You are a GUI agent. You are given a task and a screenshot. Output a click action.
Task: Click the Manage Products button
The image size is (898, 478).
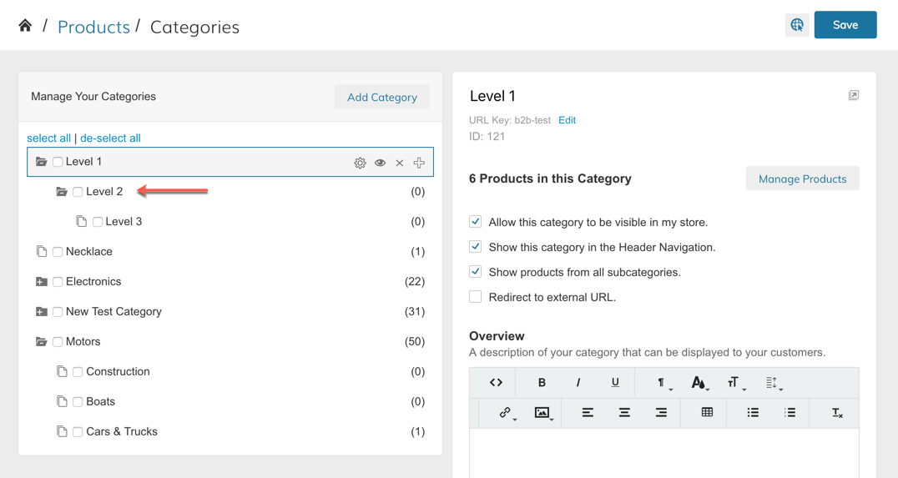[x=802, y=179]
